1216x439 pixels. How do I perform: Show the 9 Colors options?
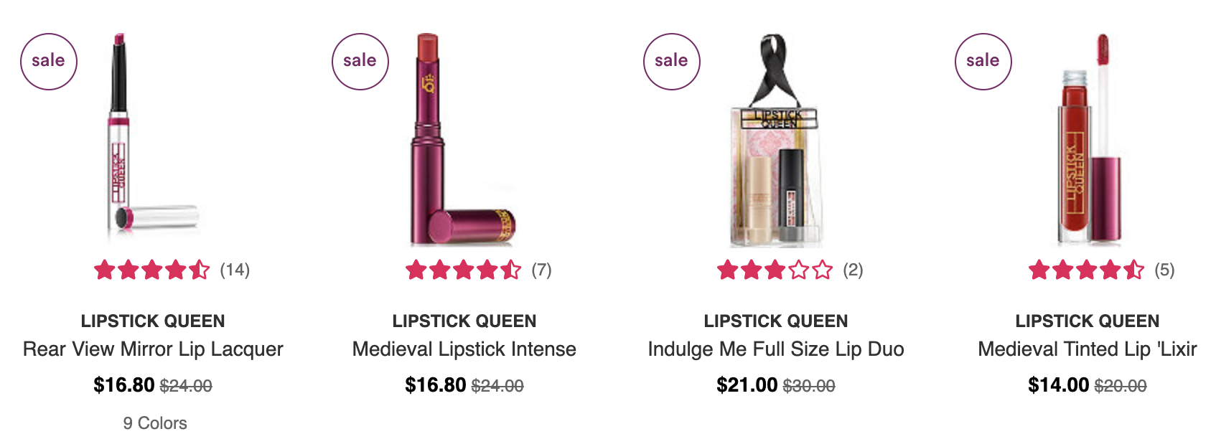pos(155,423)
